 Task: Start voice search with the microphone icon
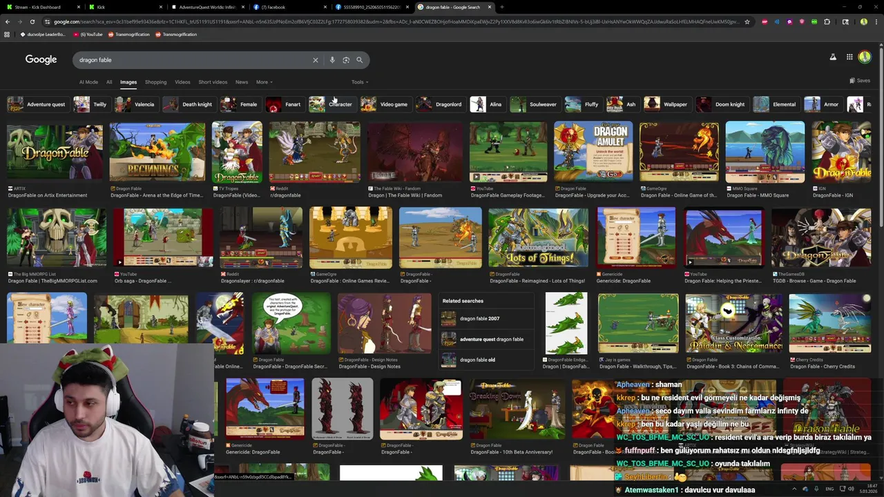coord(332,60)
